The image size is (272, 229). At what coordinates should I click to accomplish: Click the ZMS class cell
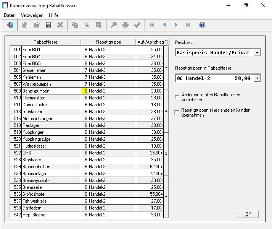pos(51,153)
